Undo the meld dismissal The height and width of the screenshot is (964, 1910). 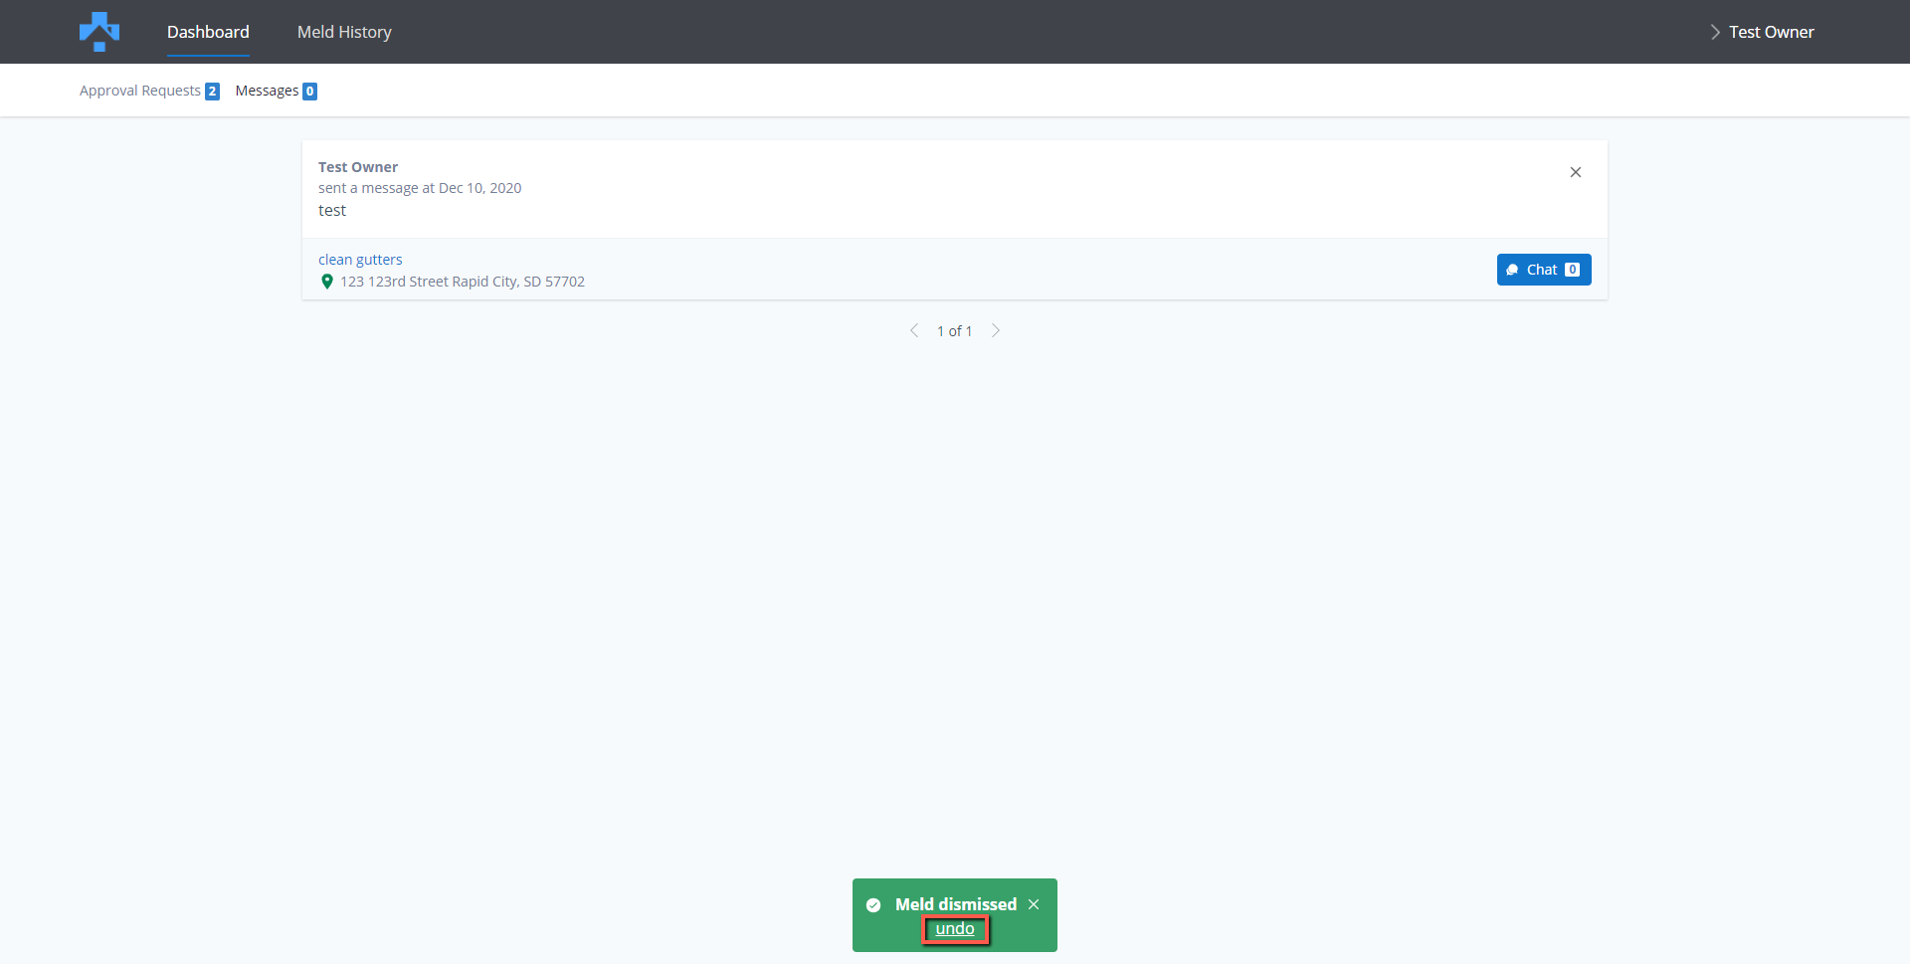pyautogui.click(x=955, y=929)
